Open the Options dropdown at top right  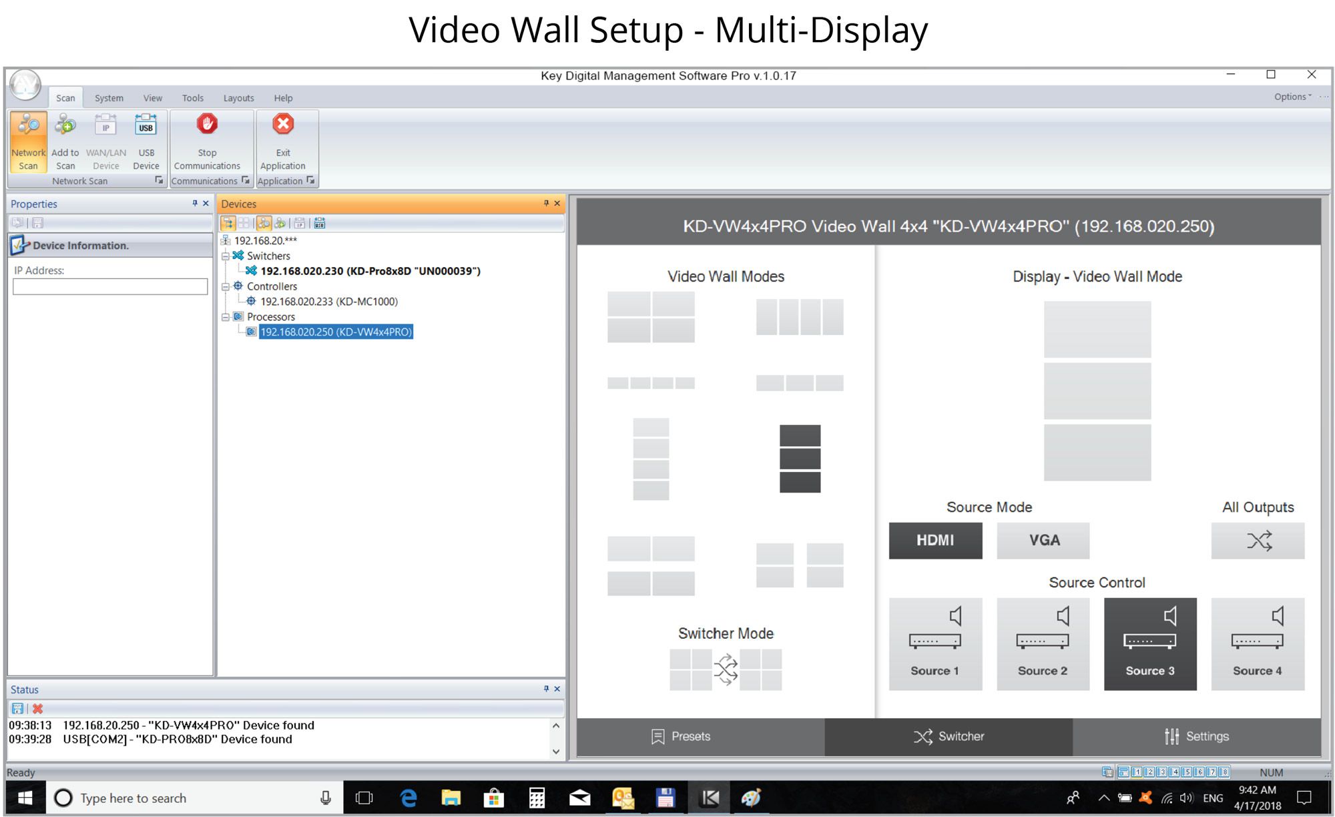[1292, 97]
